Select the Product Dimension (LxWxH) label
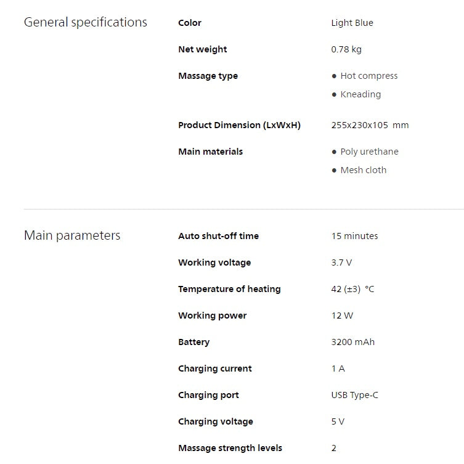 pos(239,125)
